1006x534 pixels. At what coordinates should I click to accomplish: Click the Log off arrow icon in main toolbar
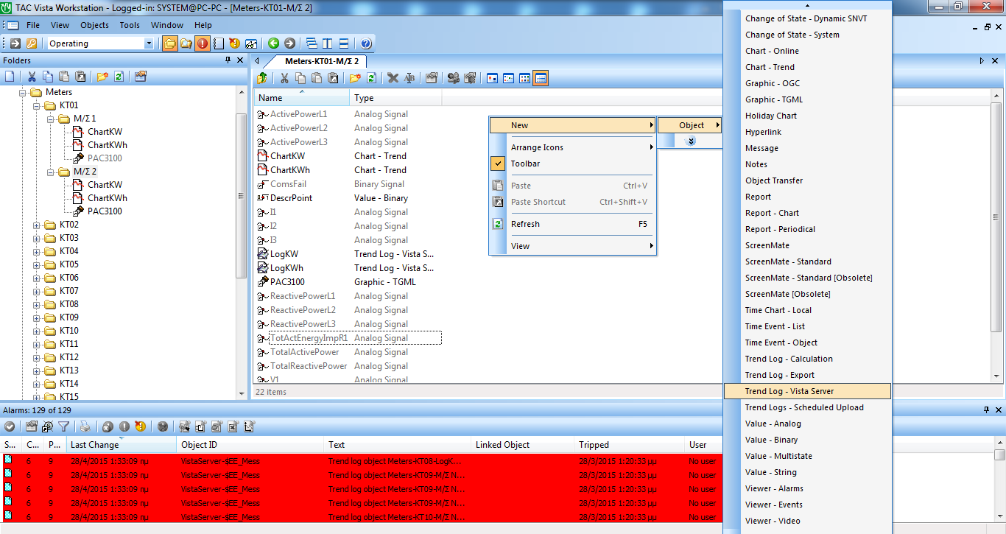pyautogui.click(x=15, y=43)
